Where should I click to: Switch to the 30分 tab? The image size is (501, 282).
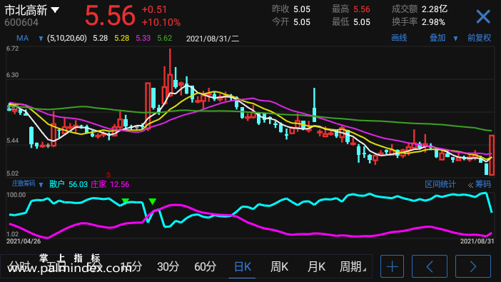tap(168, 266)
